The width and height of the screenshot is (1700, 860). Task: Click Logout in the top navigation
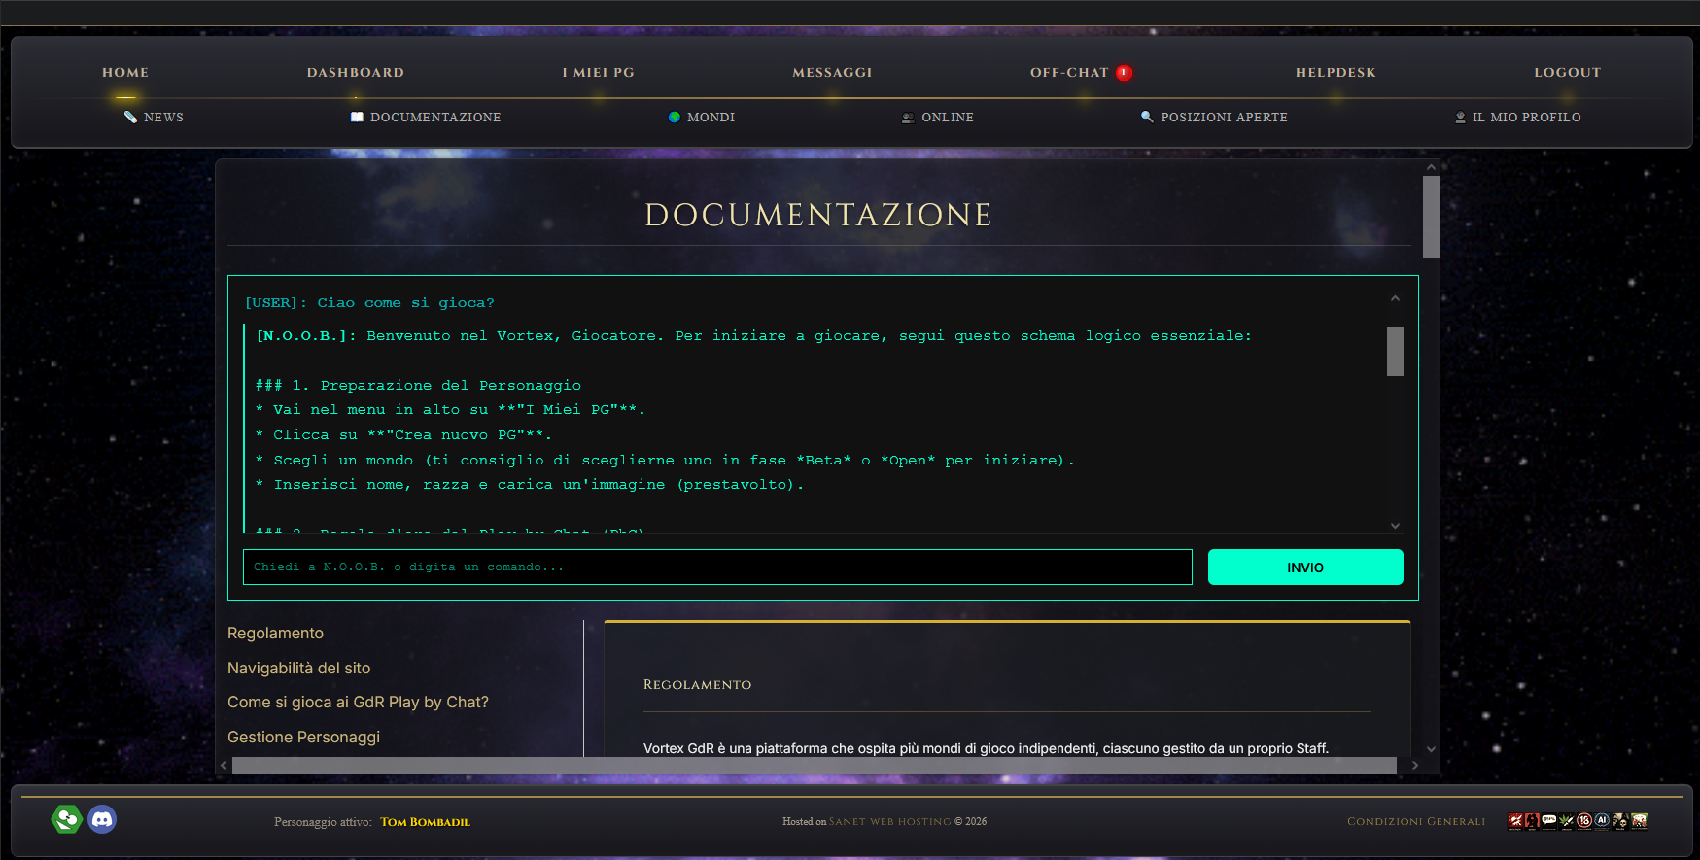pos(1567,72)
